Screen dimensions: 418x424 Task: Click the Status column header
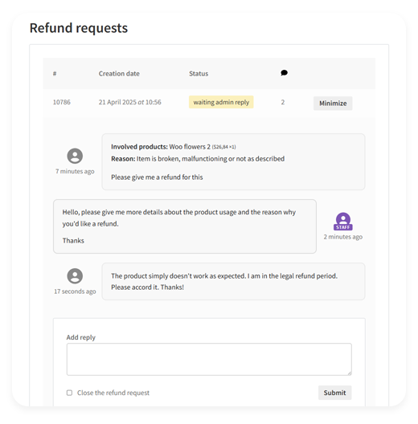coord(199,74)
